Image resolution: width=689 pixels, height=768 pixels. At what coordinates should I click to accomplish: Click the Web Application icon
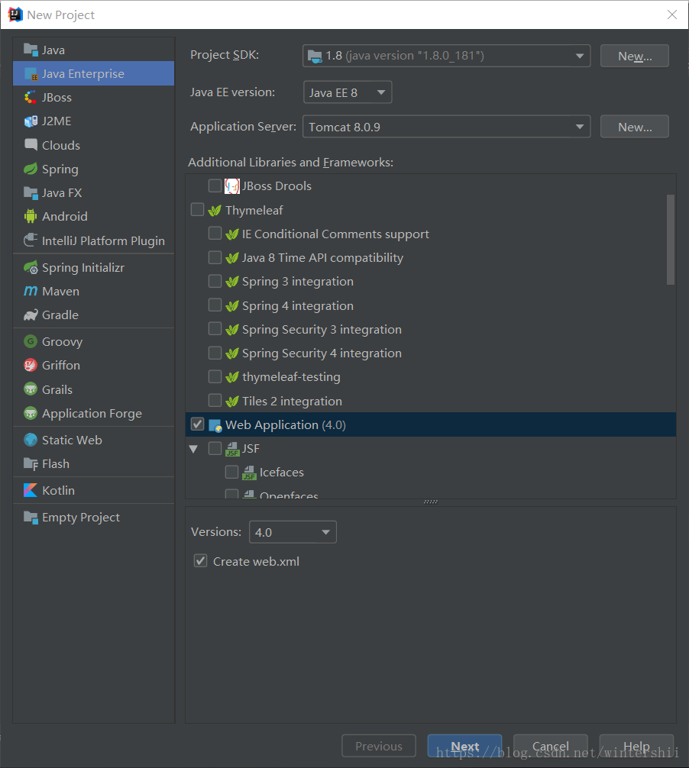click(215, 425)
